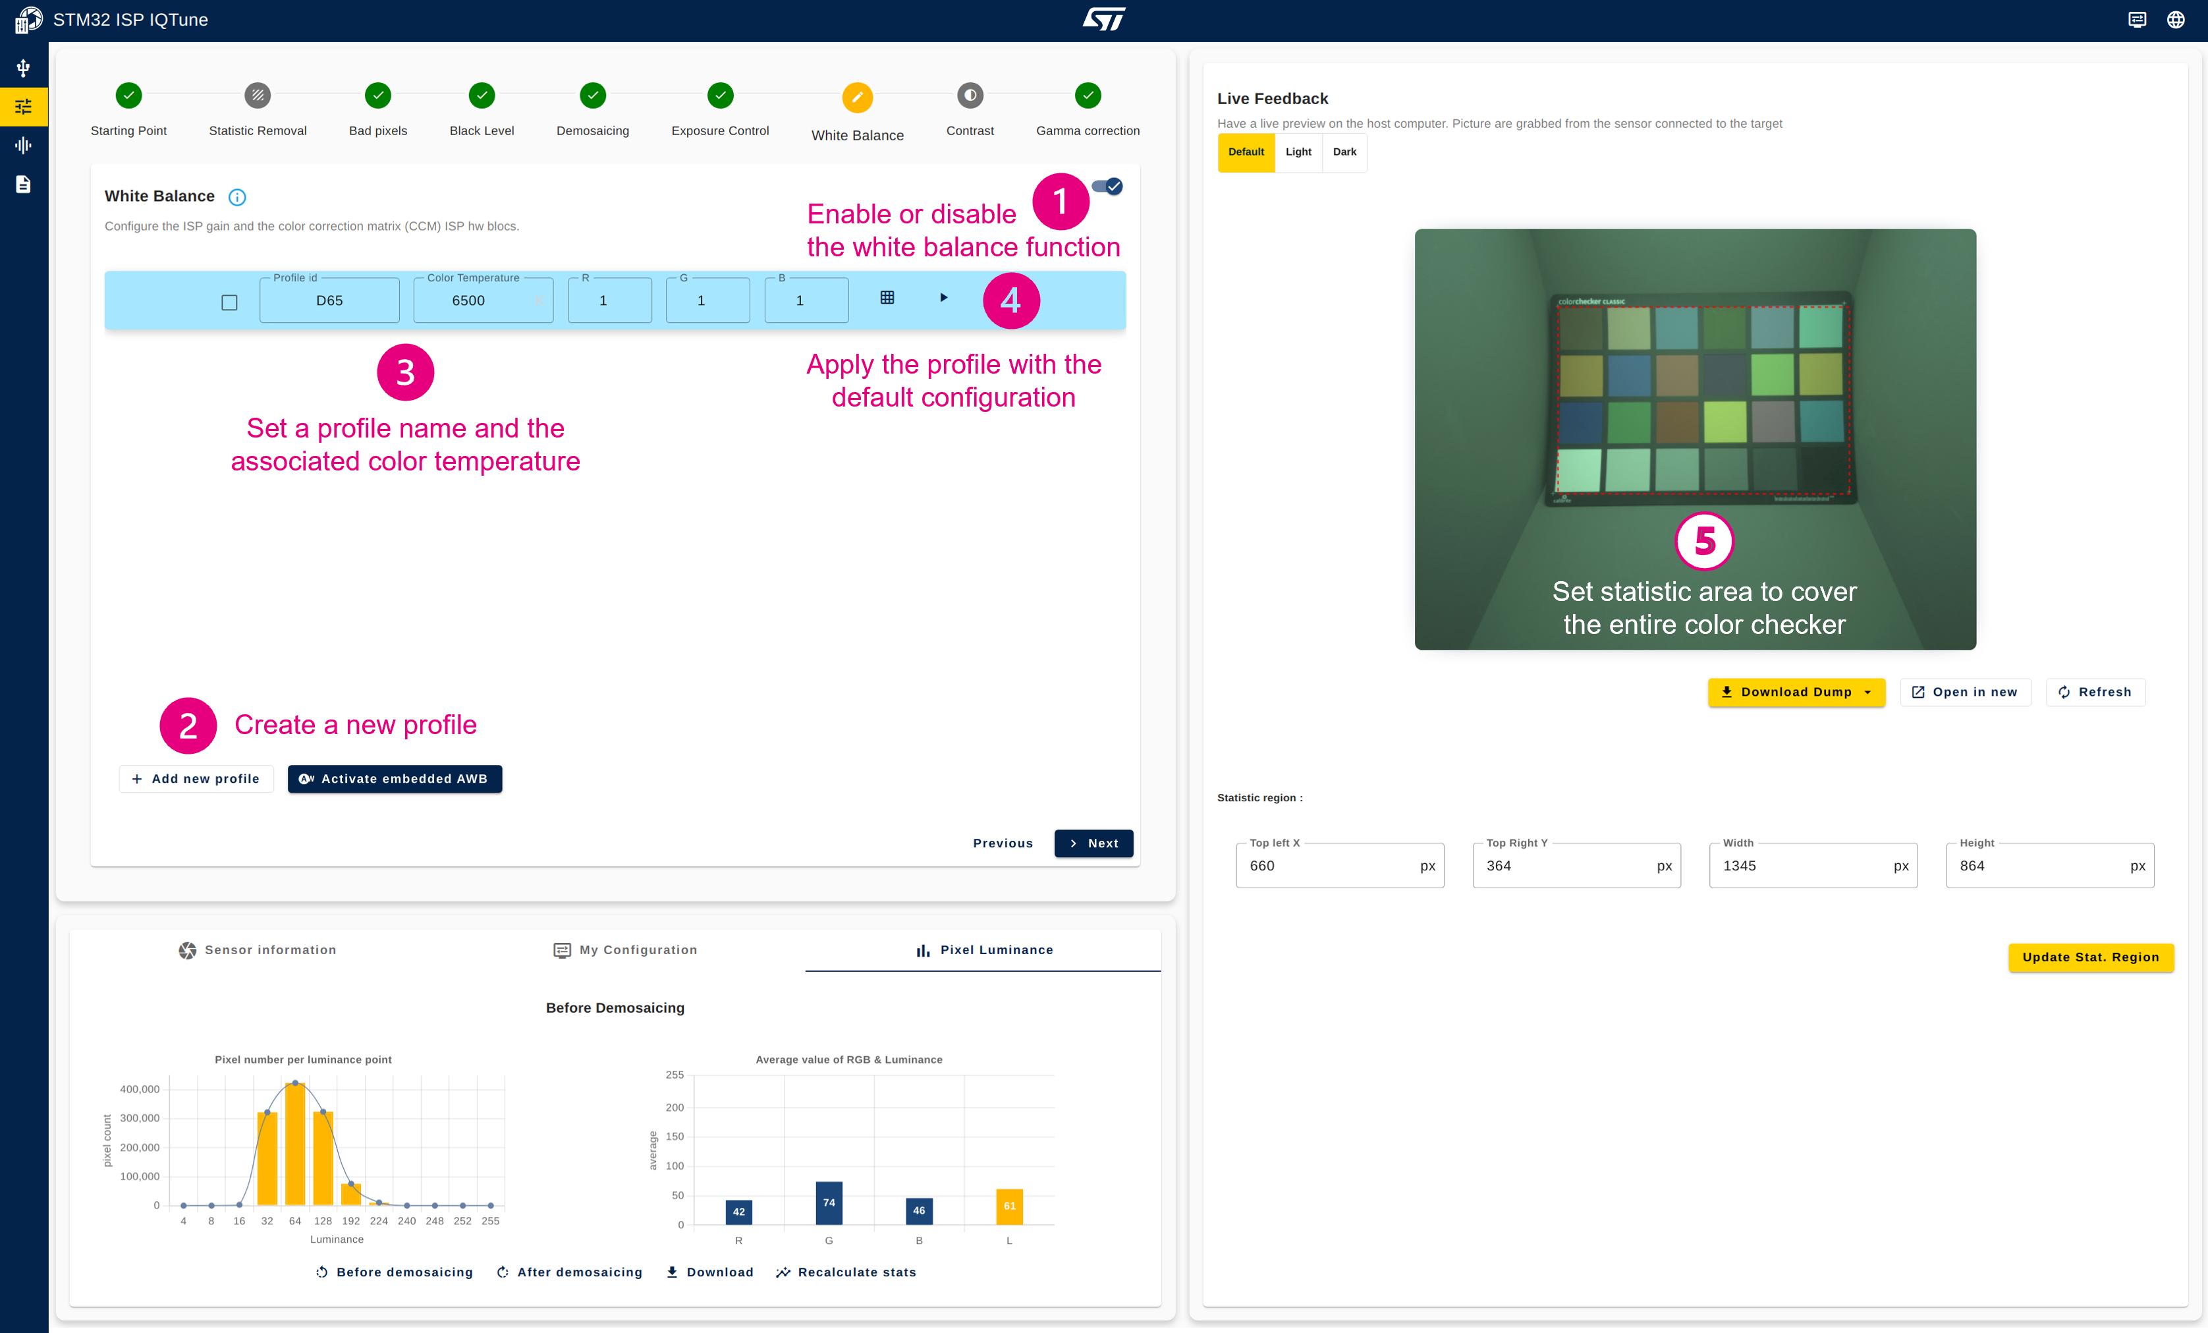Drag the R gain value slider

coord(607,300)
